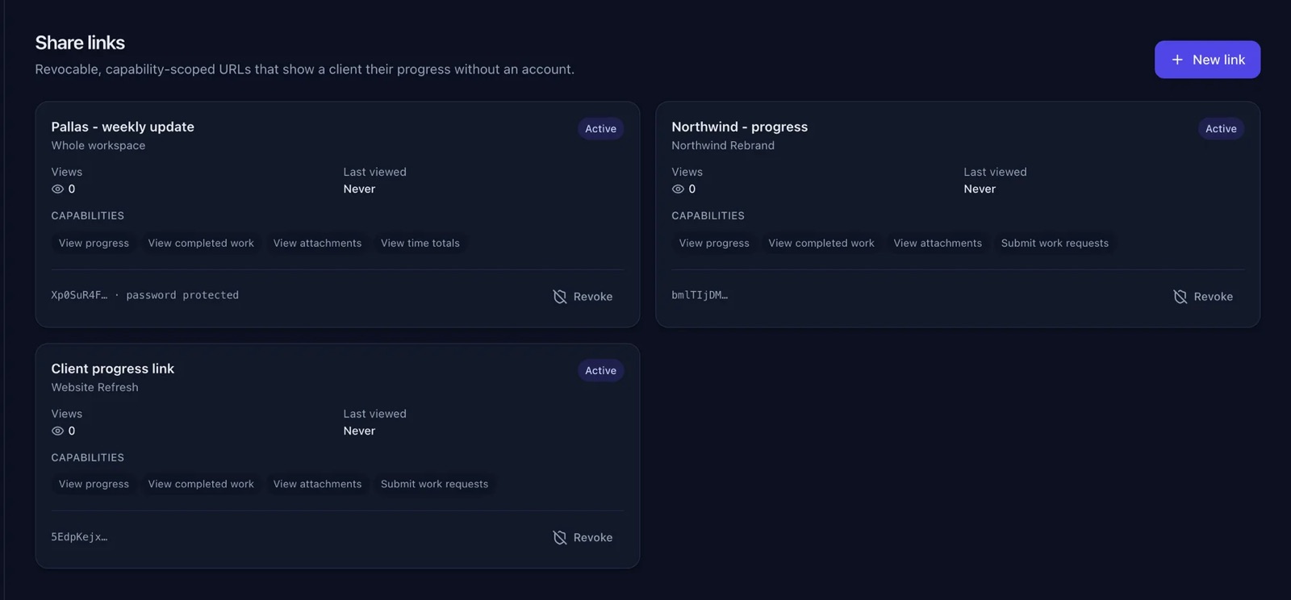Click View progress chip on Pallas card
Image resolution: width=1291 pixels, height=600 pixels.
94,244
